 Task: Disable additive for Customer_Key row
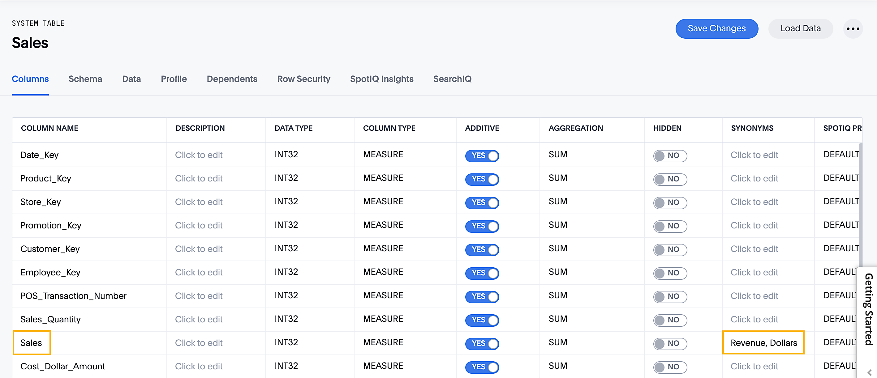point(482,250)
